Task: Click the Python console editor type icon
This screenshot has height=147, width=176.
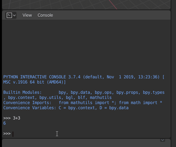Action: point(9,15)
